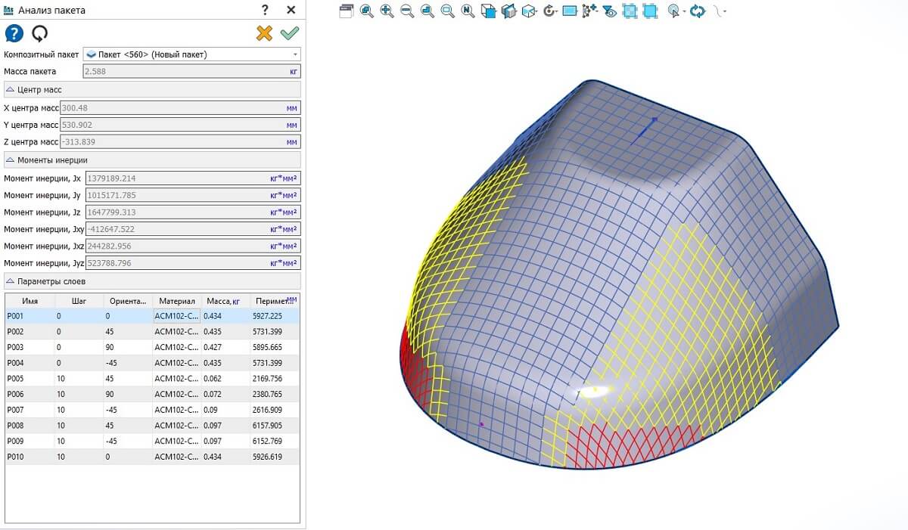Click the Момент инерции Jxy field

pos(193,228)
